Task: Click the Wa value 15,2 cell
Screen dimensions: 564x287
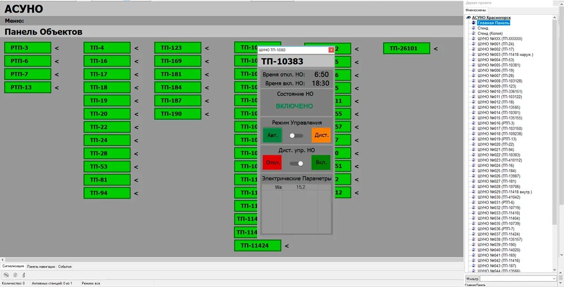Action: tap(300, 187)
